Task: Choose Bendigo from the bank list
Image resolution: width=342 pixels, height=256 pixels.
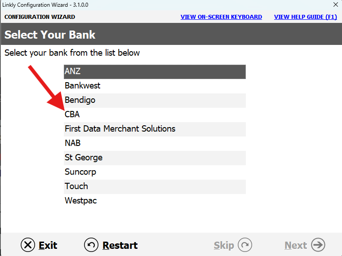Action: [x=155, y=100]
